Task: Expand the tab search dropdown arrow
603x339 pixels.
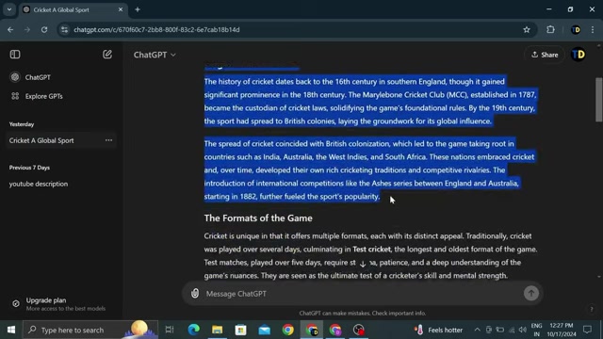Action: [x=9, y=9]
